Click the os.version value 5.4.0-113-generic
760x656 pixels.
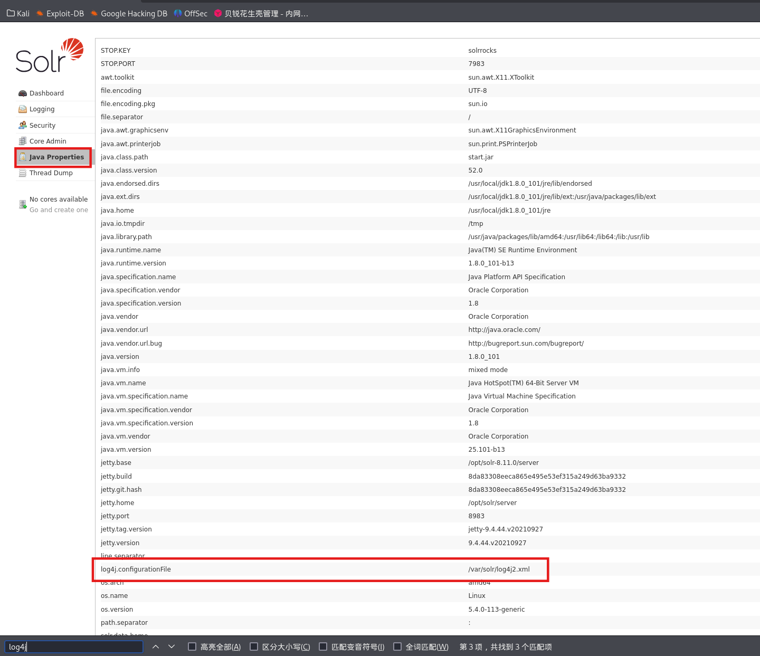pos(497,609)
